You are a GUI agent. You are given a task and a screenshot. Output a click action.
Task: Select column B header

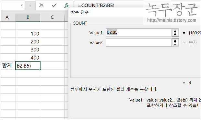tap(28, 17)
